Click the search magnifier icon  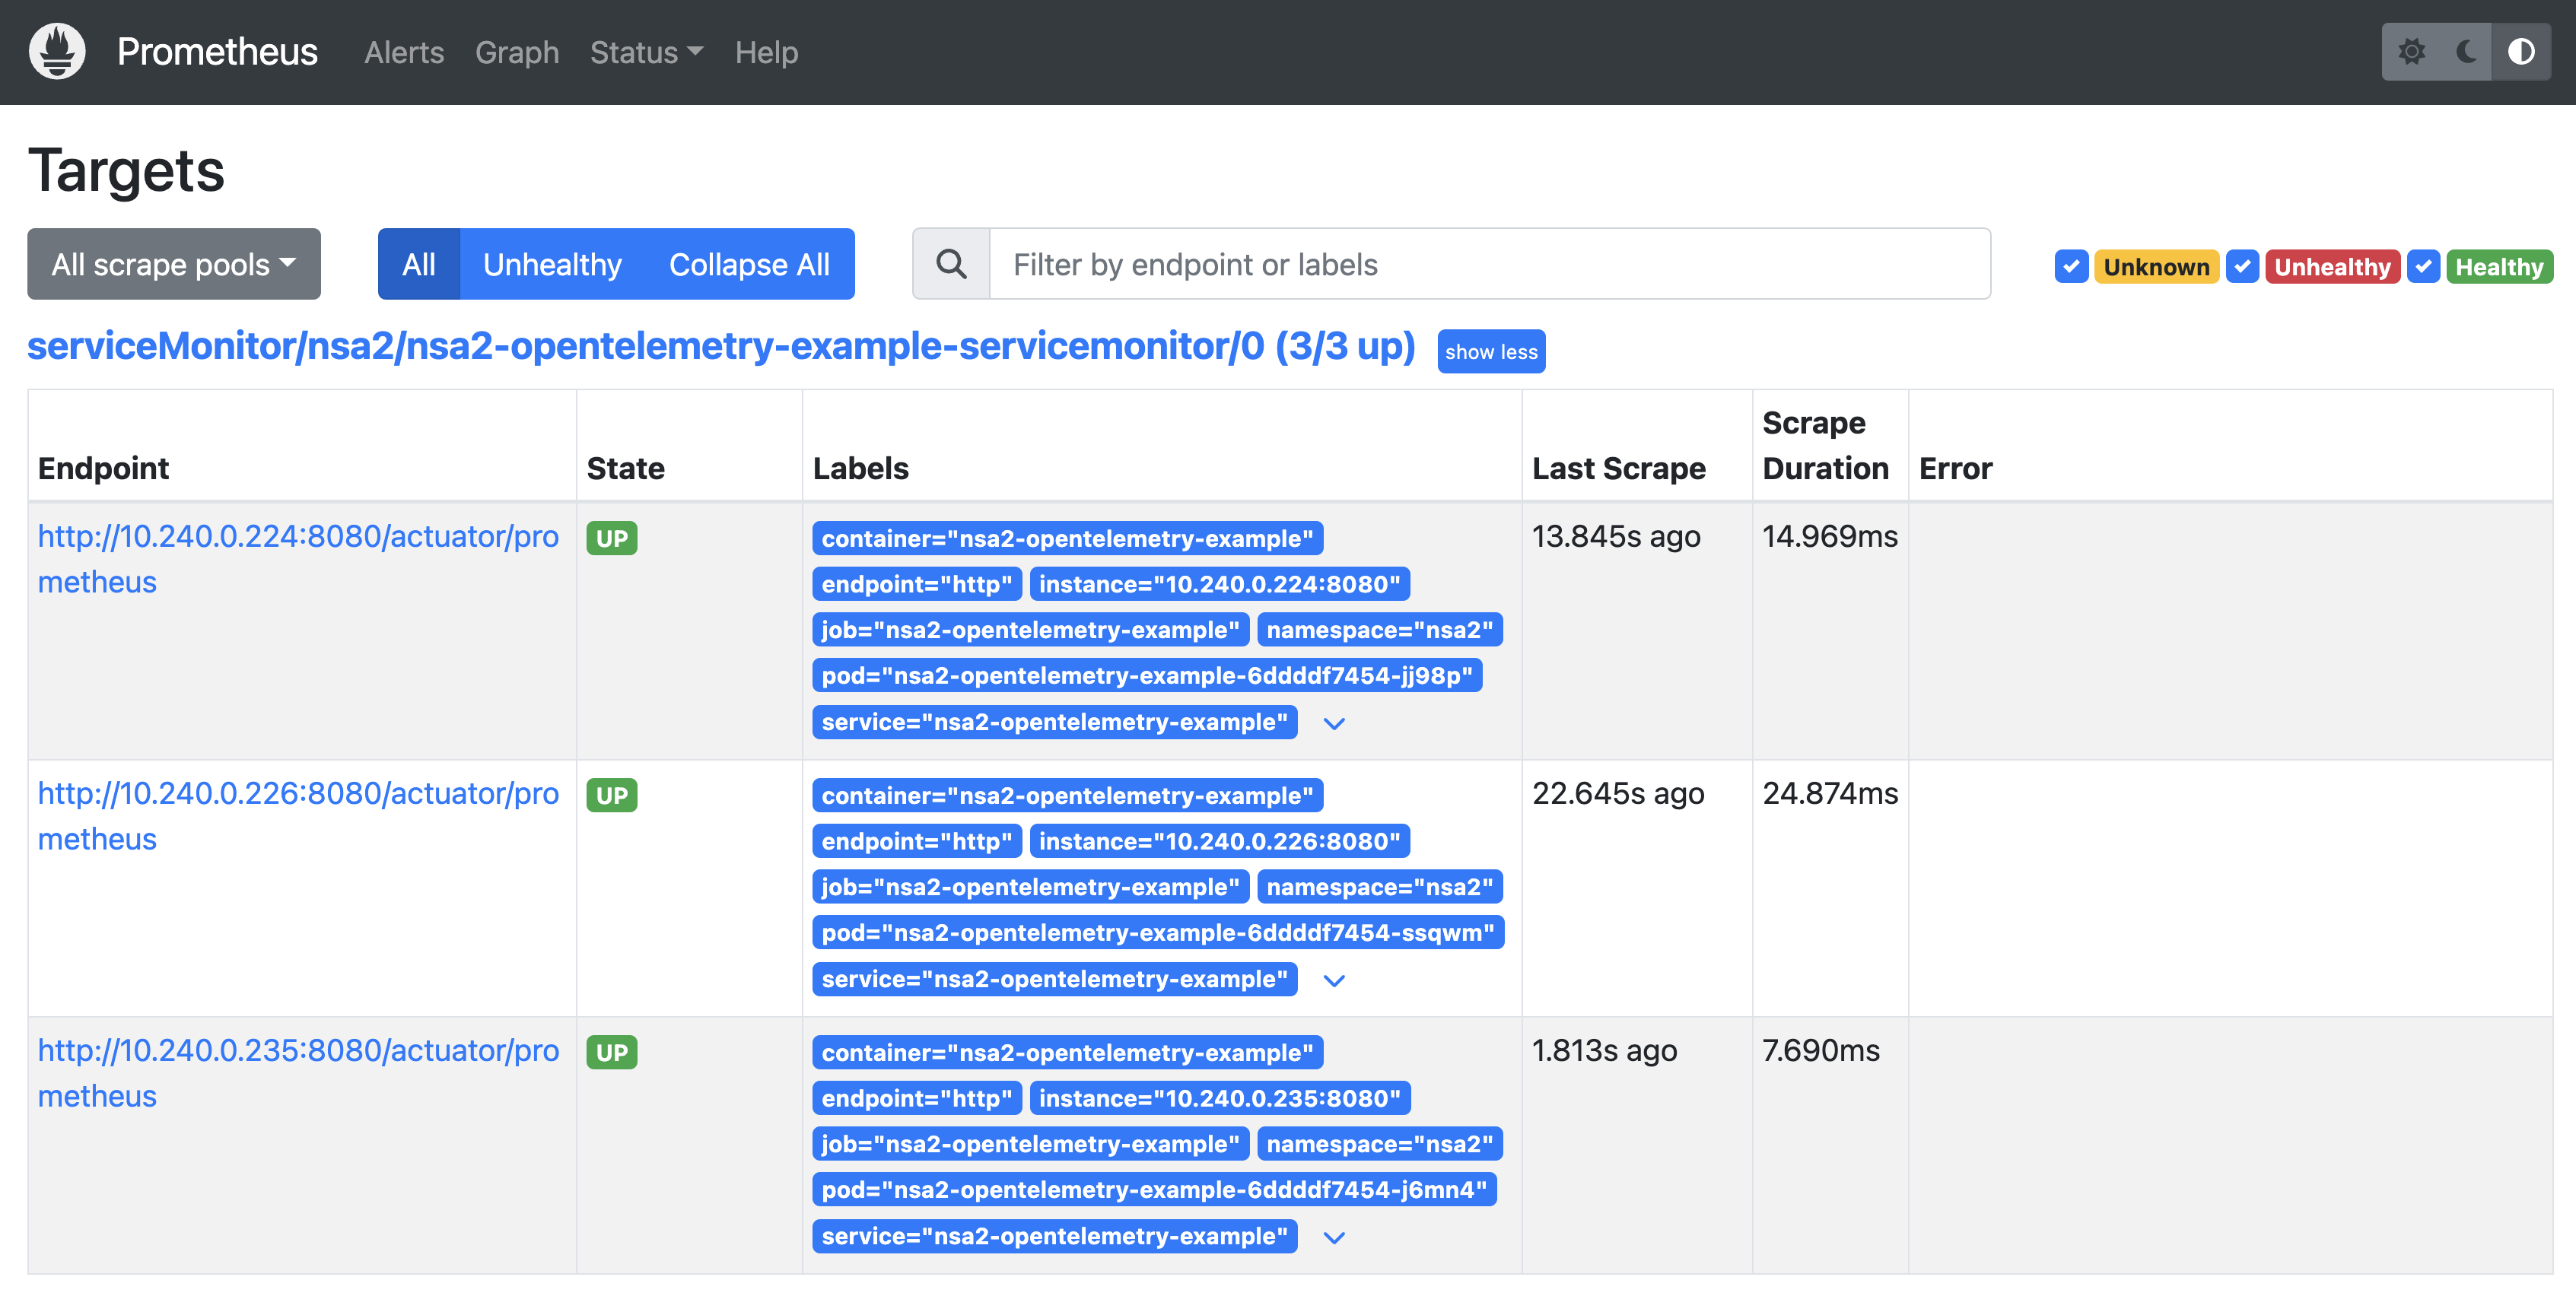tap(951, 264)
